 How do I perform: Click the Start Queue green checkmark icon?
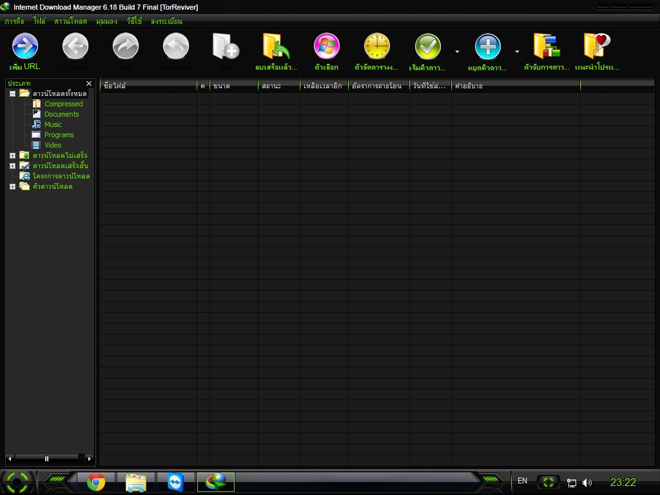(428, 46)
